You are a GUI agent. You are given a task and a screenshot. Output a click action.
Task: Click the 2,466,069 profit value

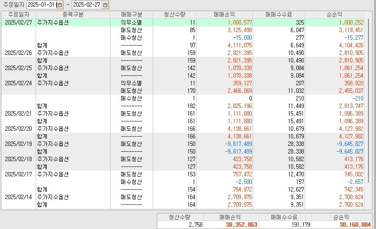tap(240, 91)
